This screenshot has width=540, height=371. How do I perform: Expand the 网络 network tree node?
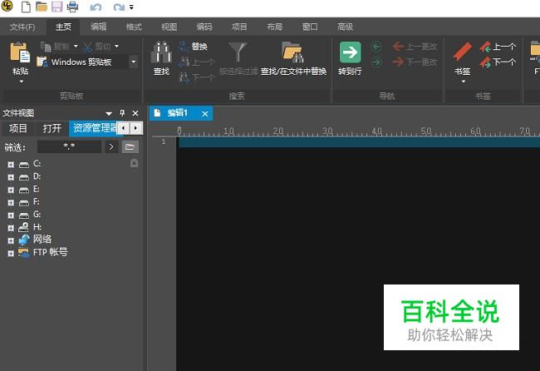tap(11, 240)
